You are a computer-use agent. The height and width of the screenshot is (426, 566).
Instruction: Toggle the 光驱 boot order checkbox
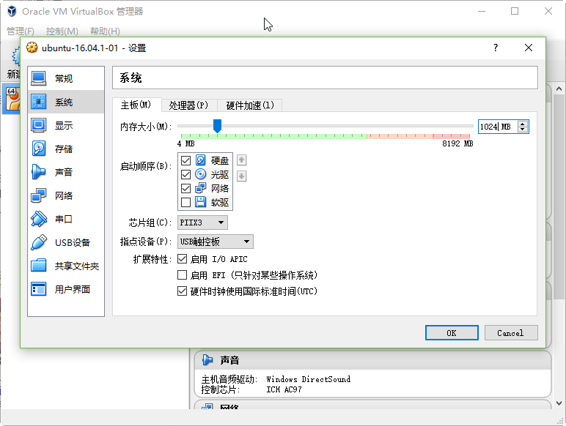pyautogui.click(x=185, y=174)
